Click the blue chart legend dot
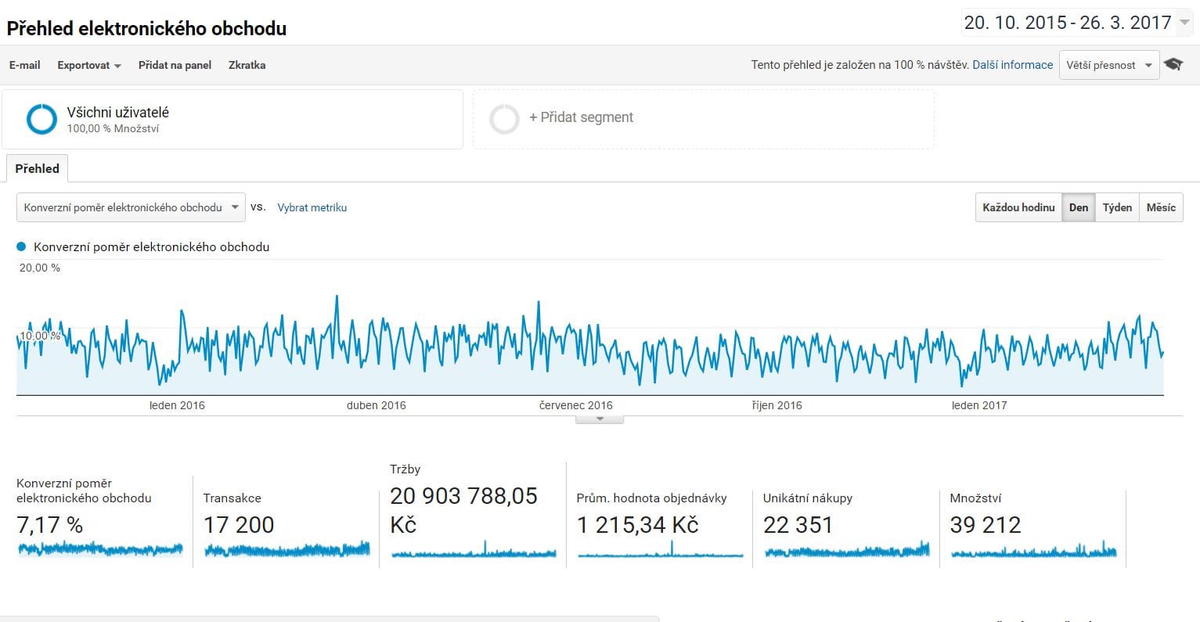The height and width of the screenshot is (622, 1200). coord(21,246)
